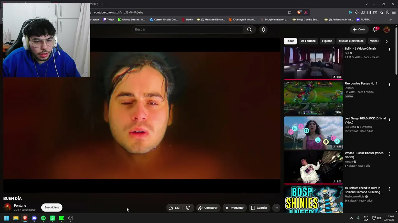Click the Compartir share button

coord(208,208)
